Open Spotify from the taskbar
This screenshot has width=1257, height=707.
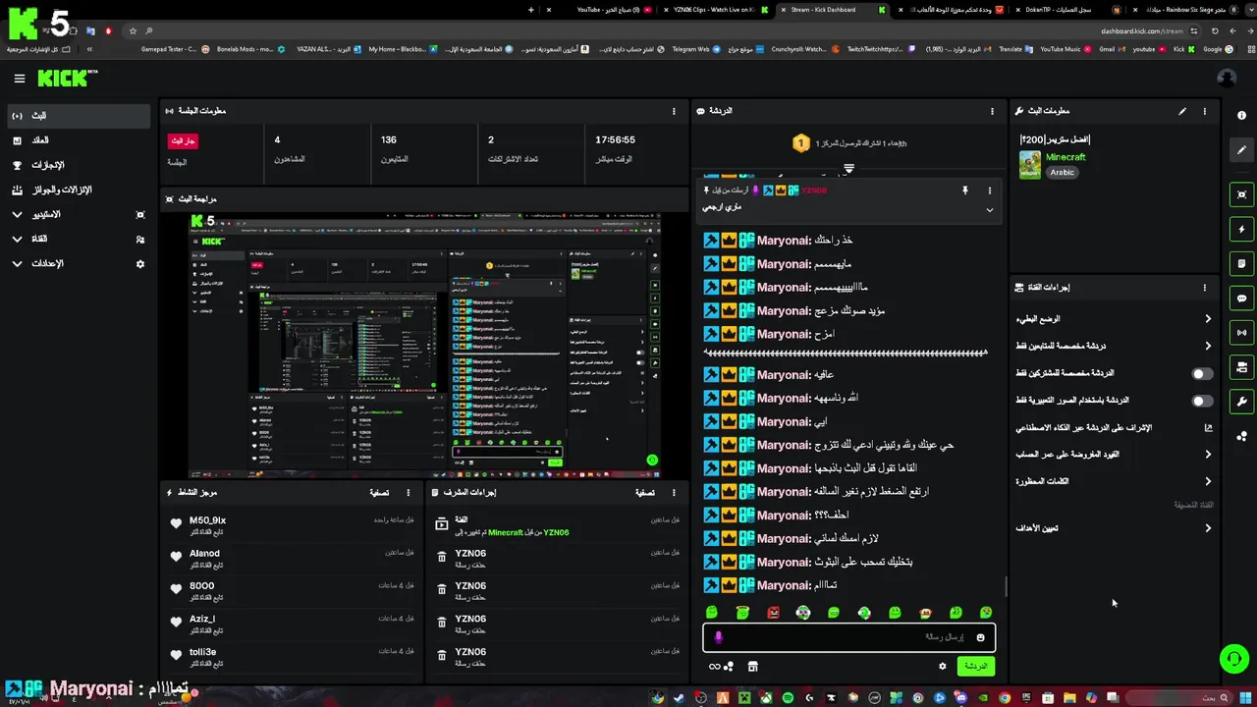tap(788, 698)
